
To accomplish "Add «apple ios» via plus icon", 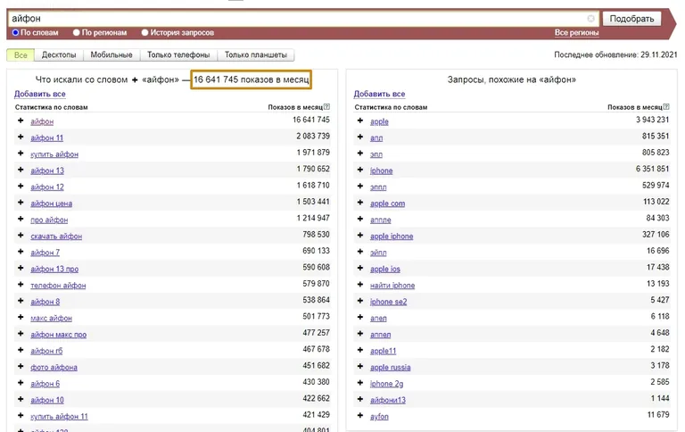I will [x=360, y=268].
